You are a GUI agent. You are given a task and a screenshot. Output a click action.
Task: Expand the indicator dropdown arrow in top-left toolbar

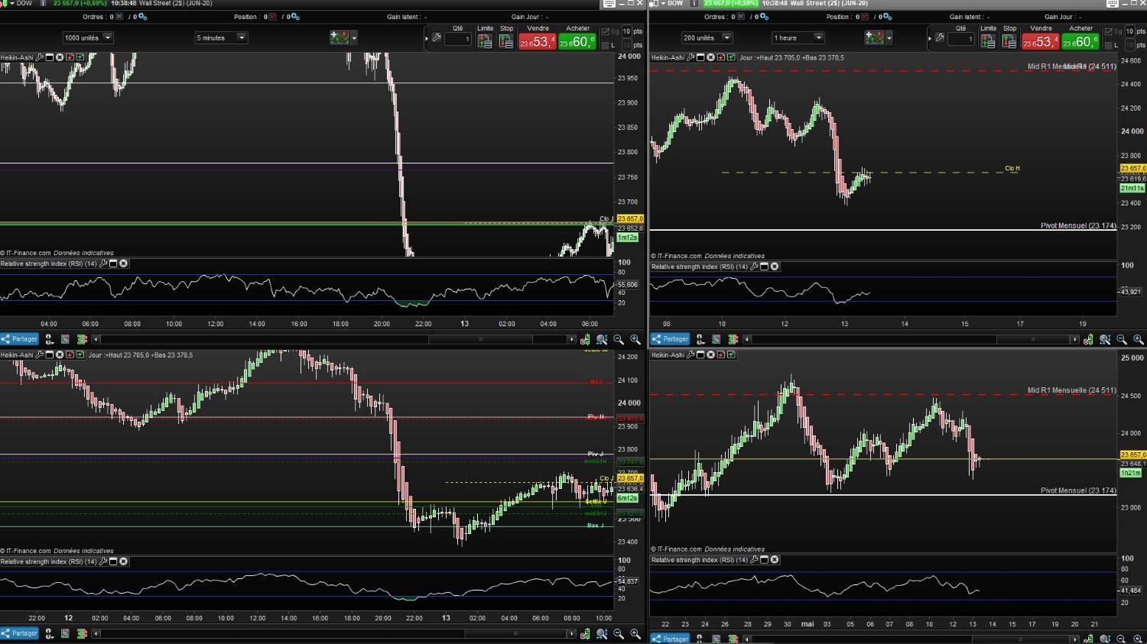[x=353, y=37]
